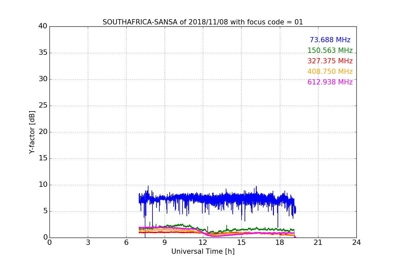The image size is (396, 264).
Task: Select the 73.688 MHz legend label
Action: (x=330, y=40)
